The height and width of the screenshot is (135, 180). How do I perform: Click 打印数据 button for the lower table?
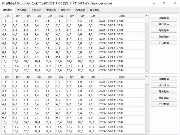click(x=164, y=104)
